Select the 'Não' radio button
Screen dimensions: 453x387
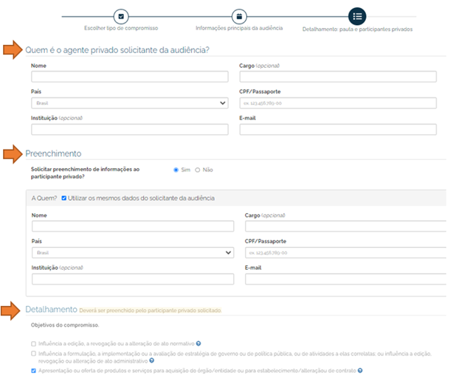[198, 170]
